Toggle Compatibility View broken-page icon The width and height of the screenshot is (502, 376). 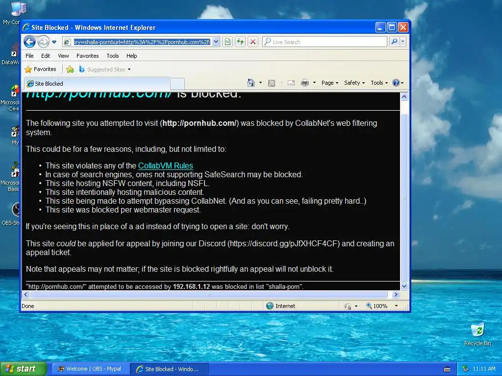[x=227, y=42]
